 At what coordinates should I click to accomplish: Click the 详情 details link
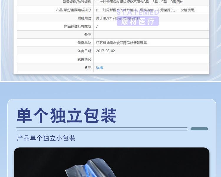100,68
